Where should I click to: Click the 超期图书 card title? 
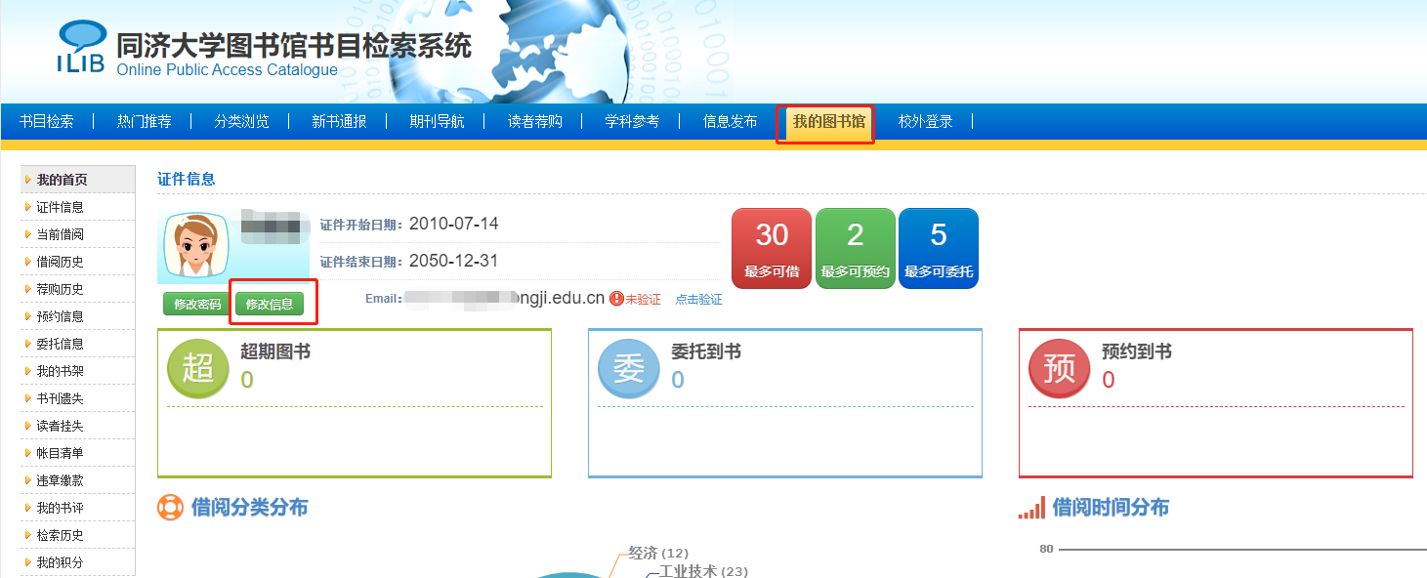point(275,351)
